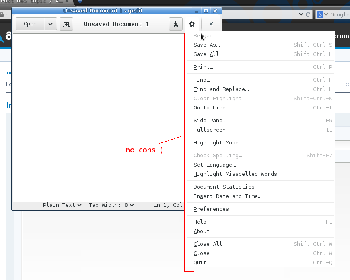Click the Open button
Screen dimensions: 350x280
pos(30,24)
